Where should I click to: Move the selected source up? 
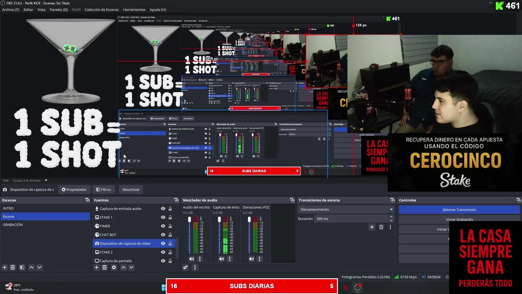click(x=123, y=267)
